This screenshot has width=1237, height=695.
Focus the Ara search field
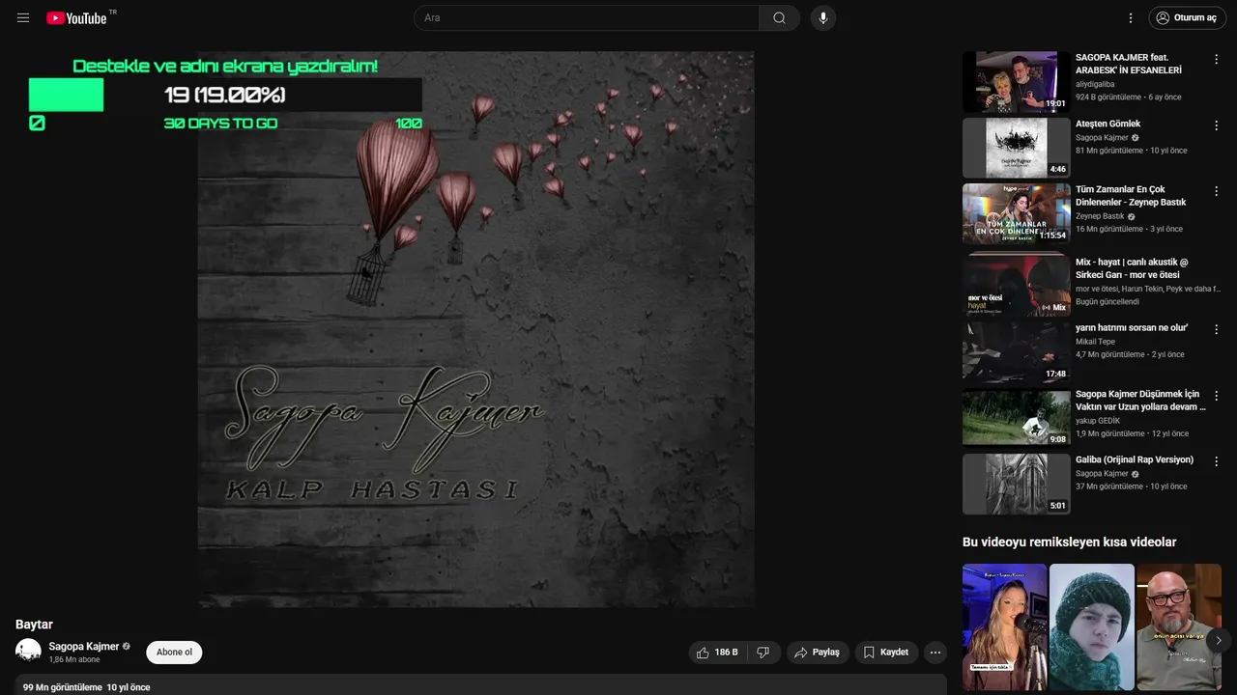tap(587, 17)
